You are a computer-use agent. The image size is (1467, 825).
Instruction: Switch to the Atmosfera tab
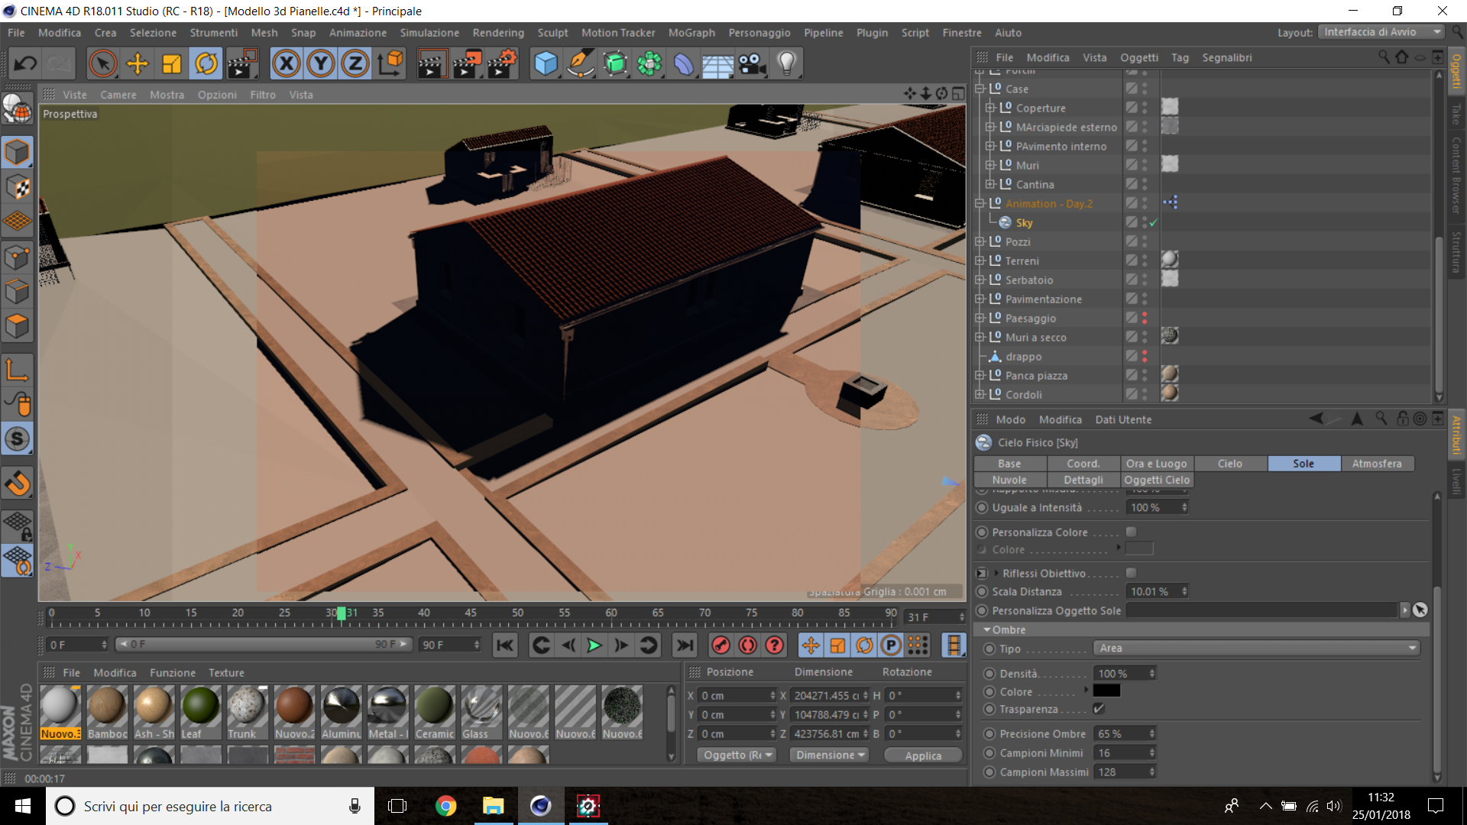[x=1377, y=464]
